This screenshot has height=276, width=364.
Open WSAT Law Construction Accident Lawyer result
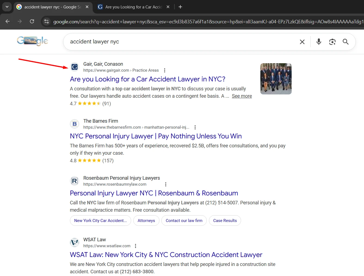[166, 255]
